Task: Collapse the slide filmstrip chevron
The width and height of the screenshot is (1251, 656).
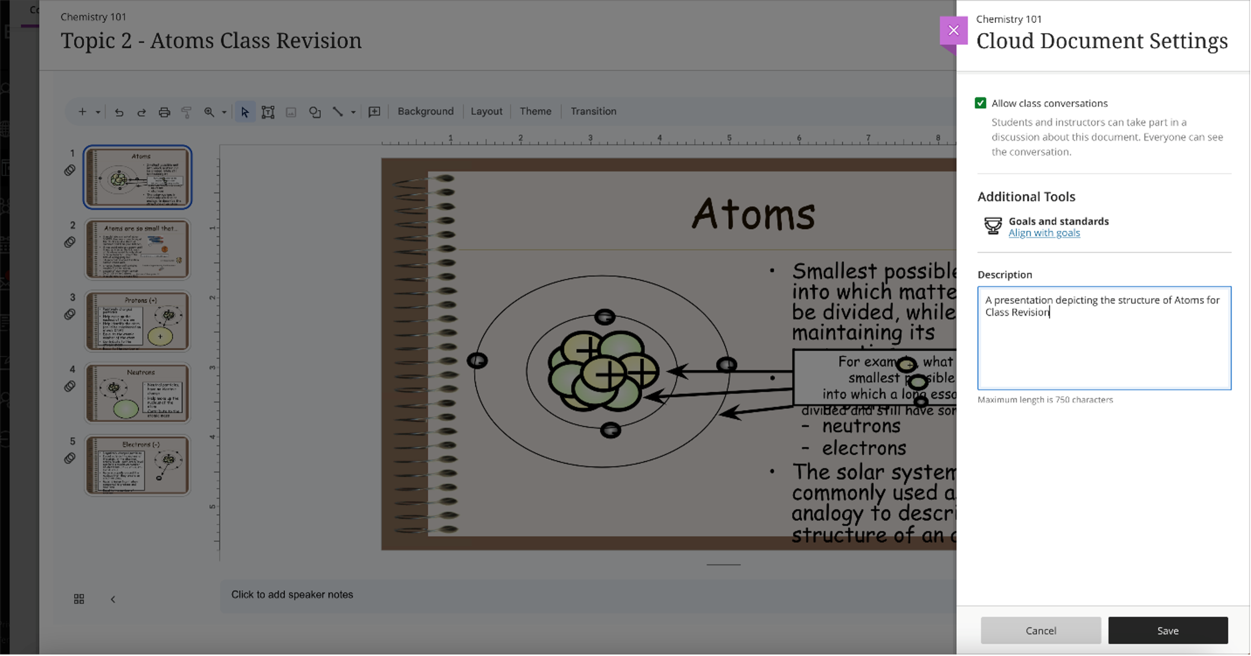Action: tap(113, 599)
